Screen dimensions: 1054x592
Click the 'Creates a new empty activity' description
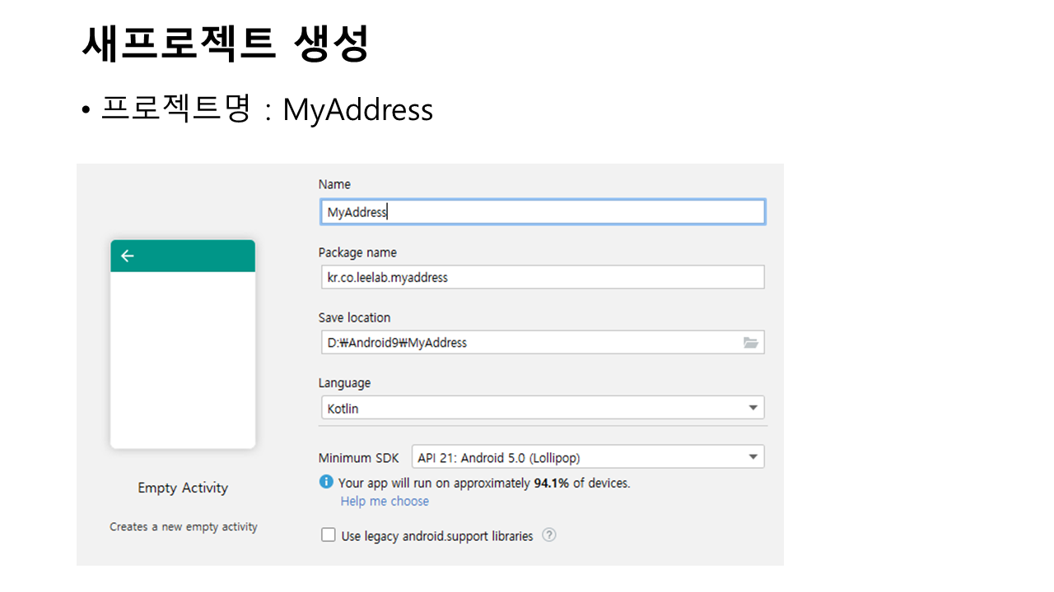184,527
